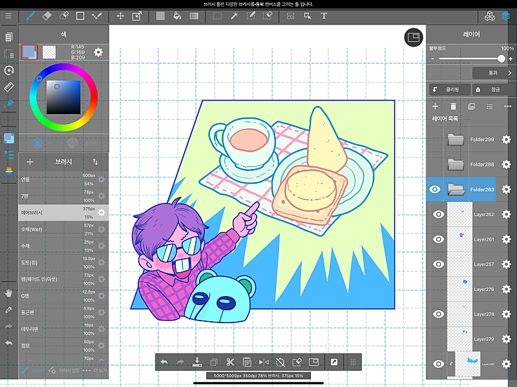Open the hamburger main menu
The image size is (517, 387).
pyautogui.click(x=8, y=15)
